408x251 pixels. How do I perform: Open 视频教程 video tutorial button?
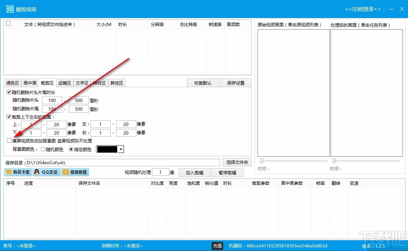75,172
